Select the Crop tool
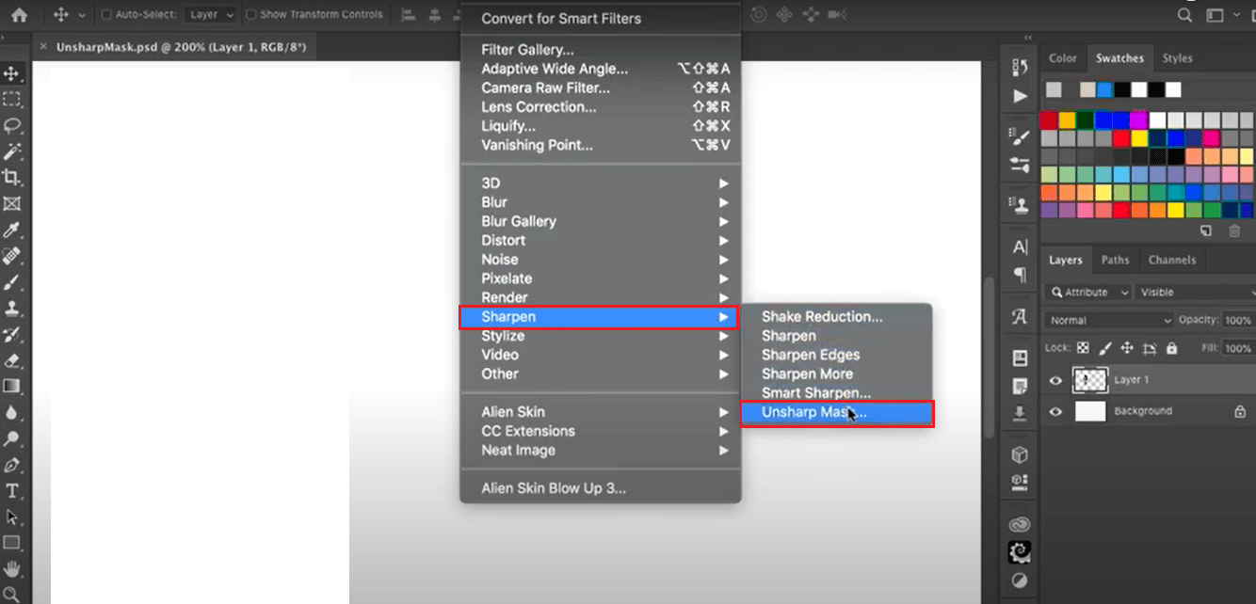The width and height of the screenshot is (1256, 604). (12, 177)
